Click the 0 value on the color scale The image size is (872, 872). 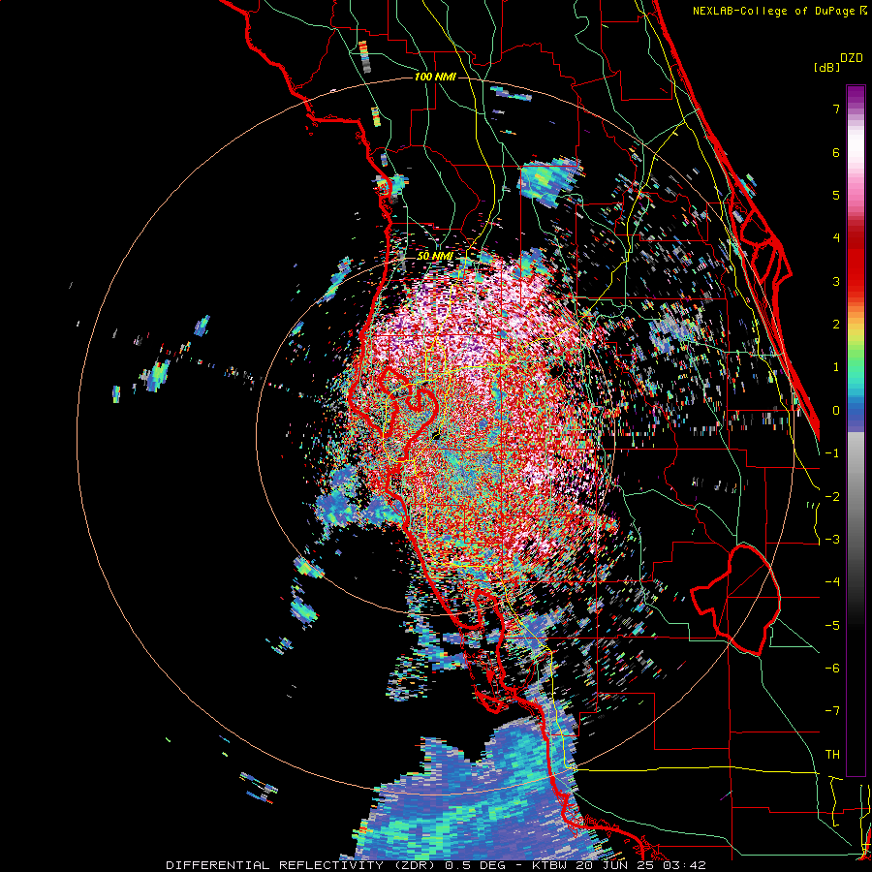[836, 411]
